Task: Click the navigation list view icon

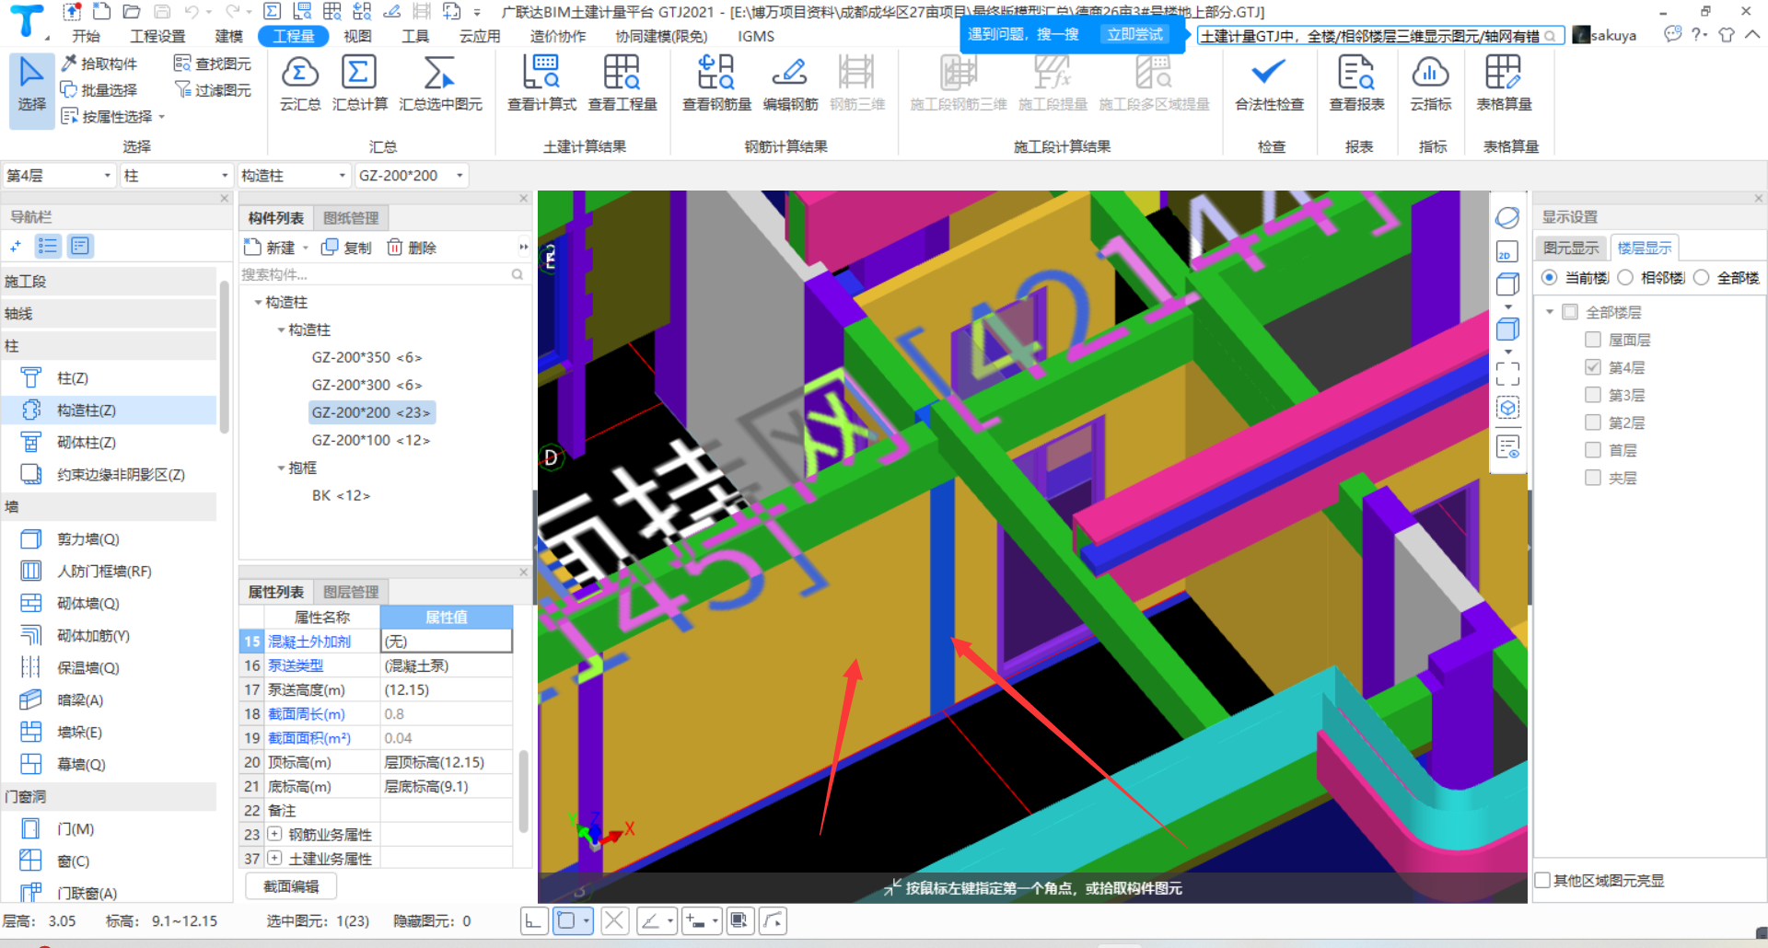Action: pyautogui.click(x=48, y=246)
